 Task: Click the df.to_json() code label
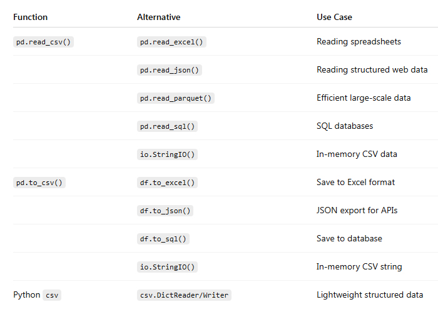coord(165,211)
